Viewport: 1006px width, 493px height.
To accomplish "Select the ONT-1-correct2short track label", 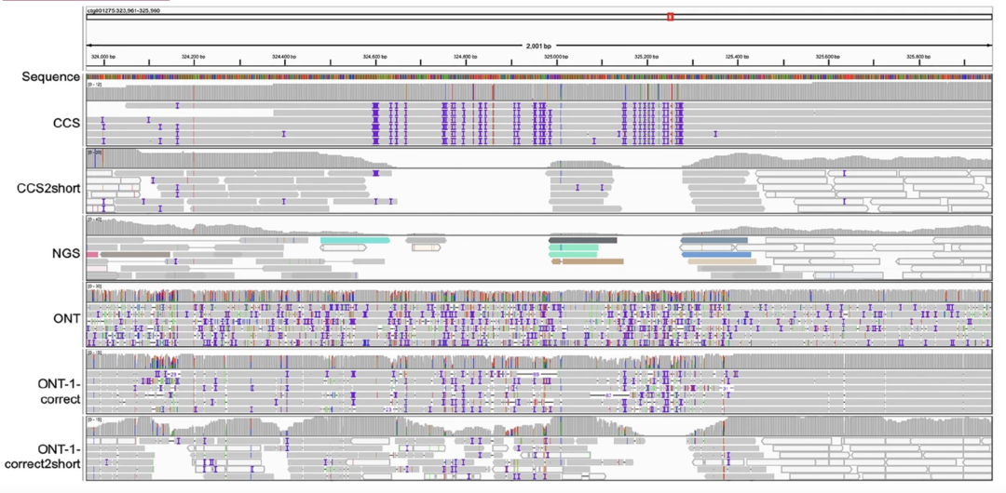I will pos(42,455).
